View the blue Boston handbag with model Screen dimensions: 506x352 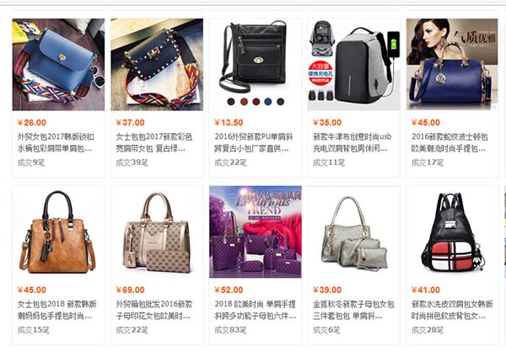(452, 65)
